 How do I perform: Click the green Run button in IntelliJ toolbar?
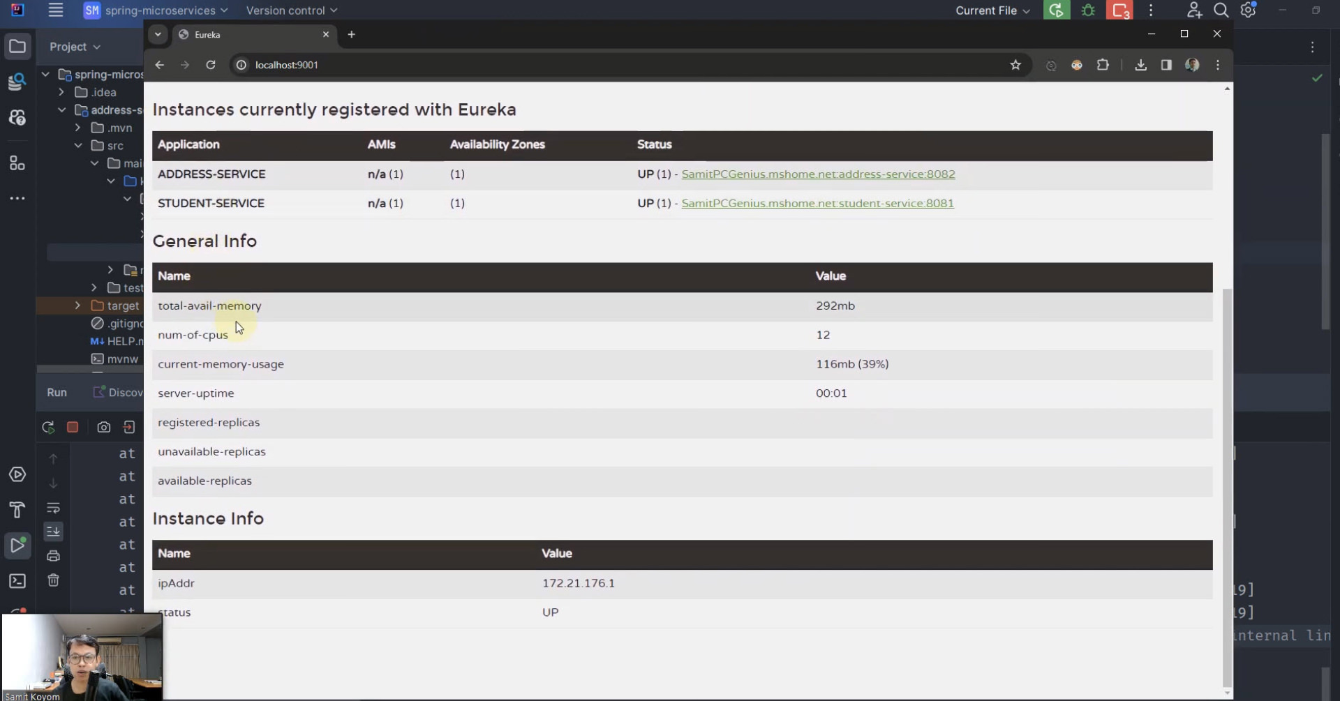1057,10
